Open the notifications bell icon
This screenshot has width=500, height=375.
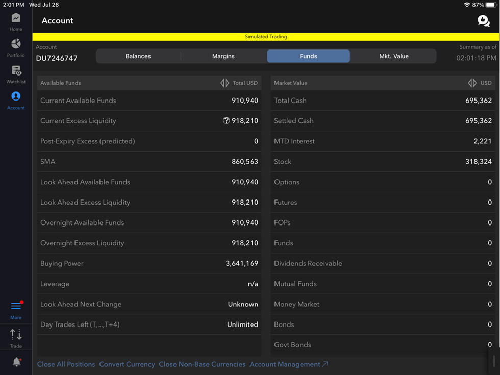[16, 362]
